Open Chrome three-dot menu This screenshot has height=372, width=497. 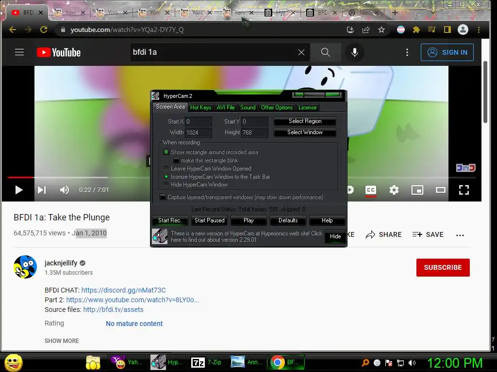click(x=479, y=30)
